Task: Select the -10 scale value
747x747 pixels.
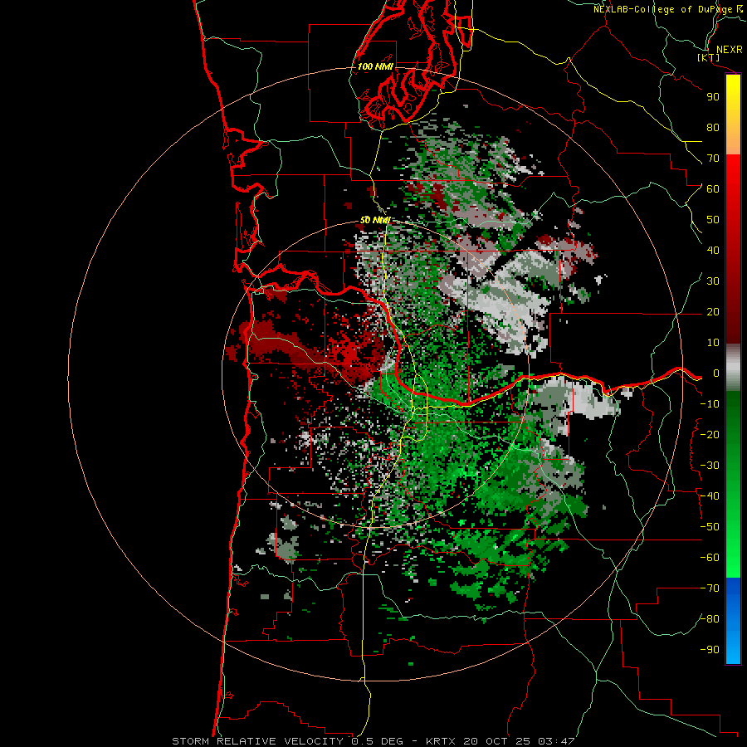Action: [x=710, y=404]
